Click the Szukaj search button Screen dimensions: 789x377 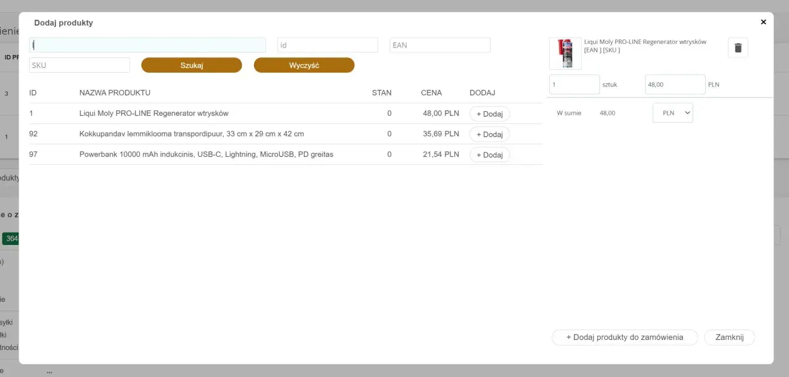point(192,65)
